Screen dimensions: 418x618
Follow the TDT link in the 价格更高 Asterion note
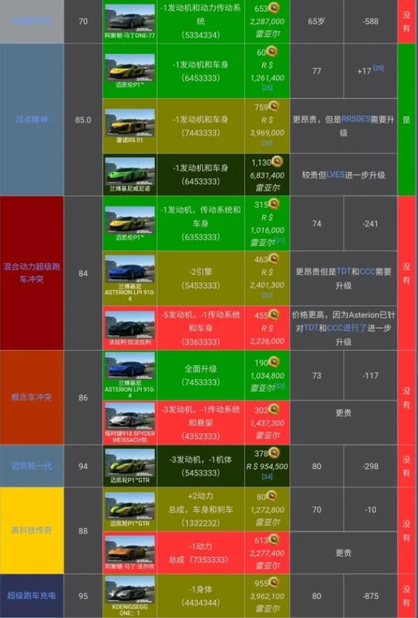coord(311,328)
